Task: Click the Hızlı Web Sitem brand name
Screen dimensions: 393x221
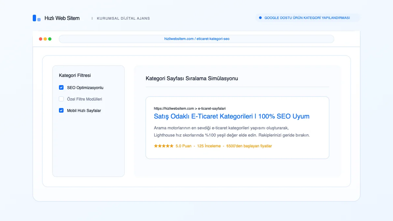Action: (x=62, y=18)
